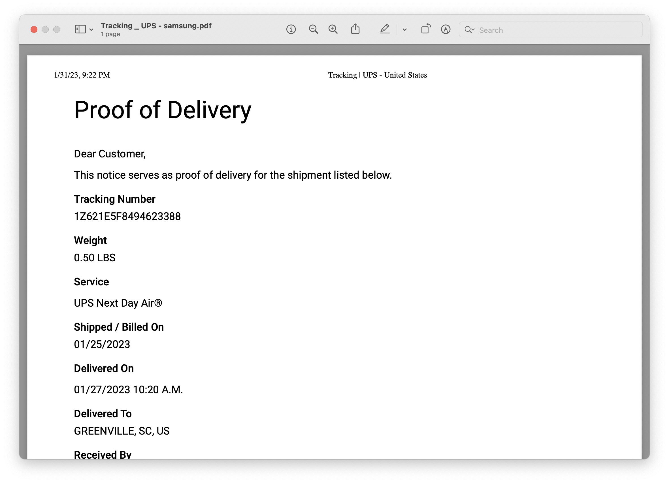Click the zoom out magnifier icon
This screenshot has width=669, height=483.
click(313, 29)
